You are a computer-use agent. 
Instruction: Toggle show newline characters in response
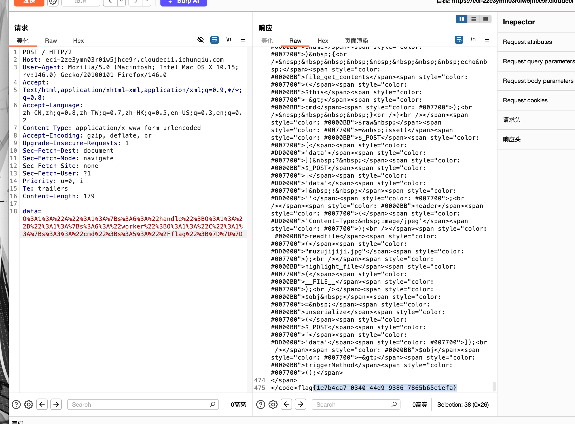[473, 40]
